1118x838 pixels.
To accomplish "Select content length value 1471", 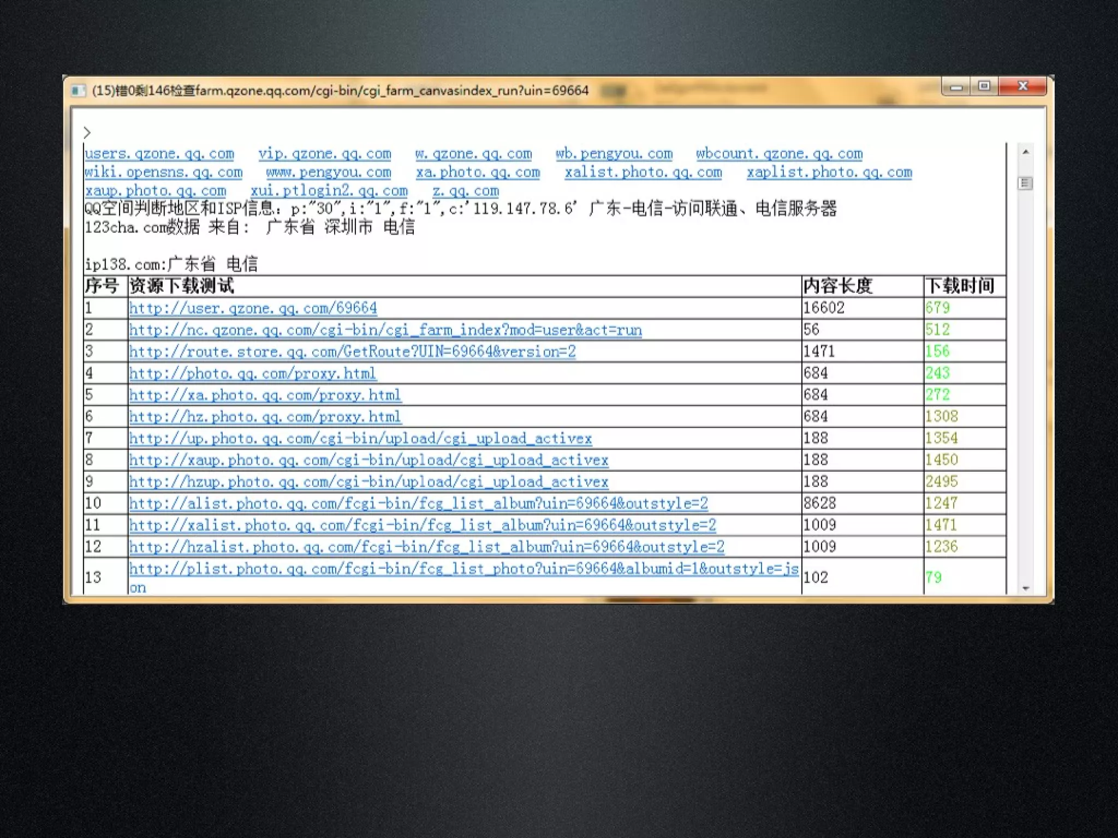I will point(819,352).
